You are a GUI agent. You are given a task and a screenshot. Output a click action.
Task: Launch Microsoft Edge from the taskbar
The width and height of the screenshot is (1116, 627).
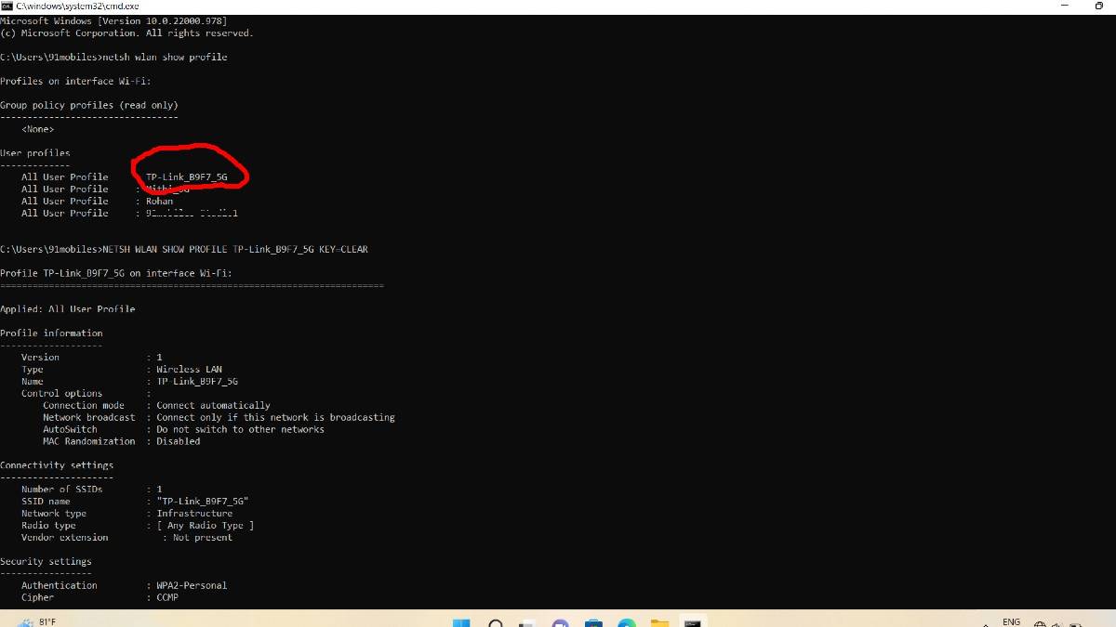[626, 623]
